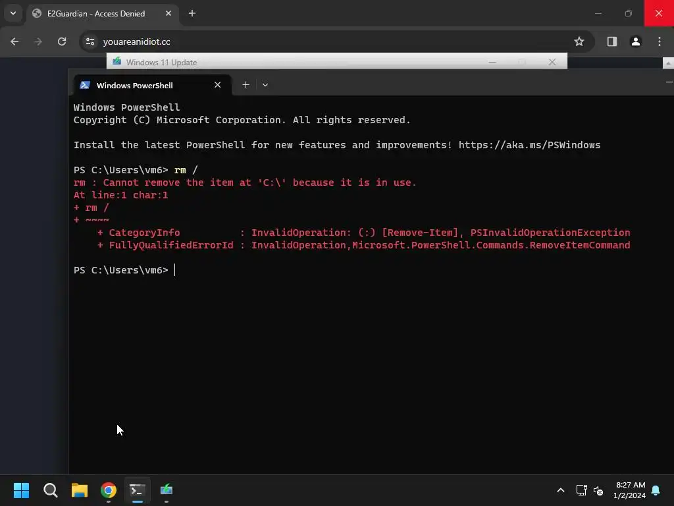Click the 'Cannot remove the item' error line
Viewport: 674px width, 506px height.
245,183
